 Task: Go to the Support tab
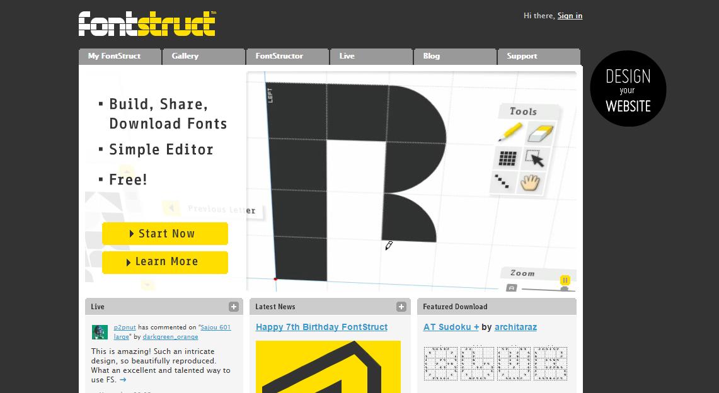point(522,56)
